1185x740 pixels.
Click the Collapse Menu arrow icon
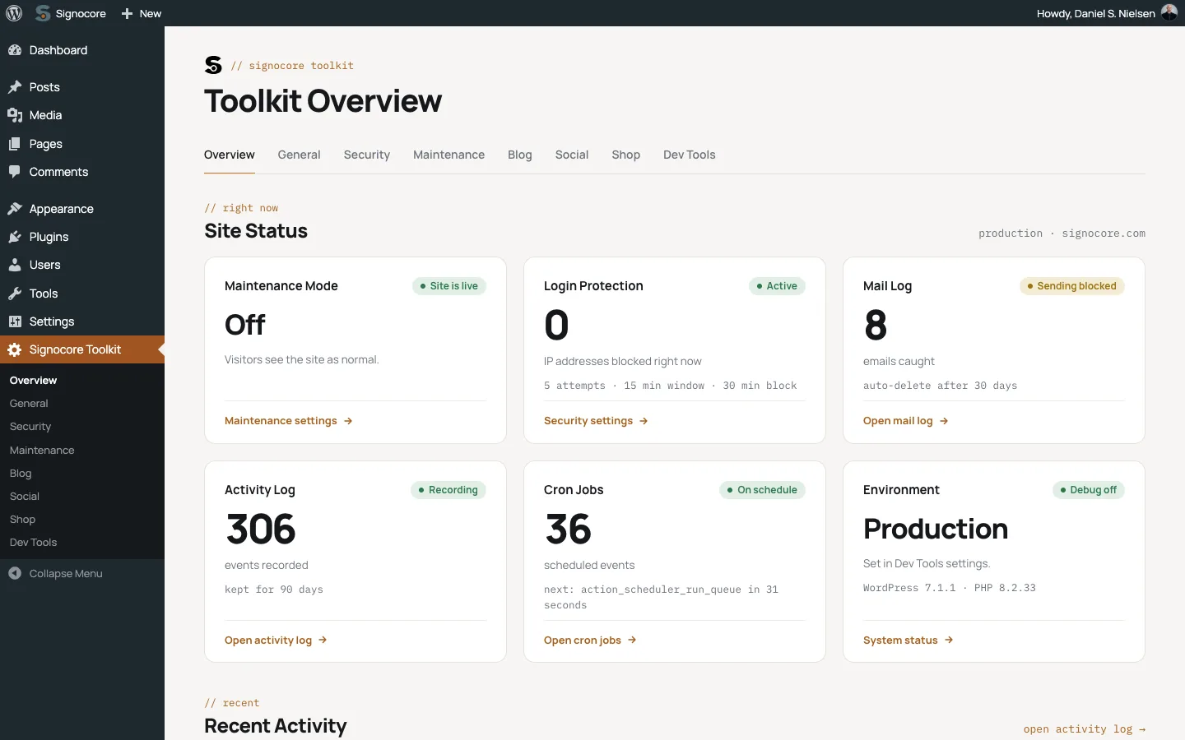(x=15, y=573)
